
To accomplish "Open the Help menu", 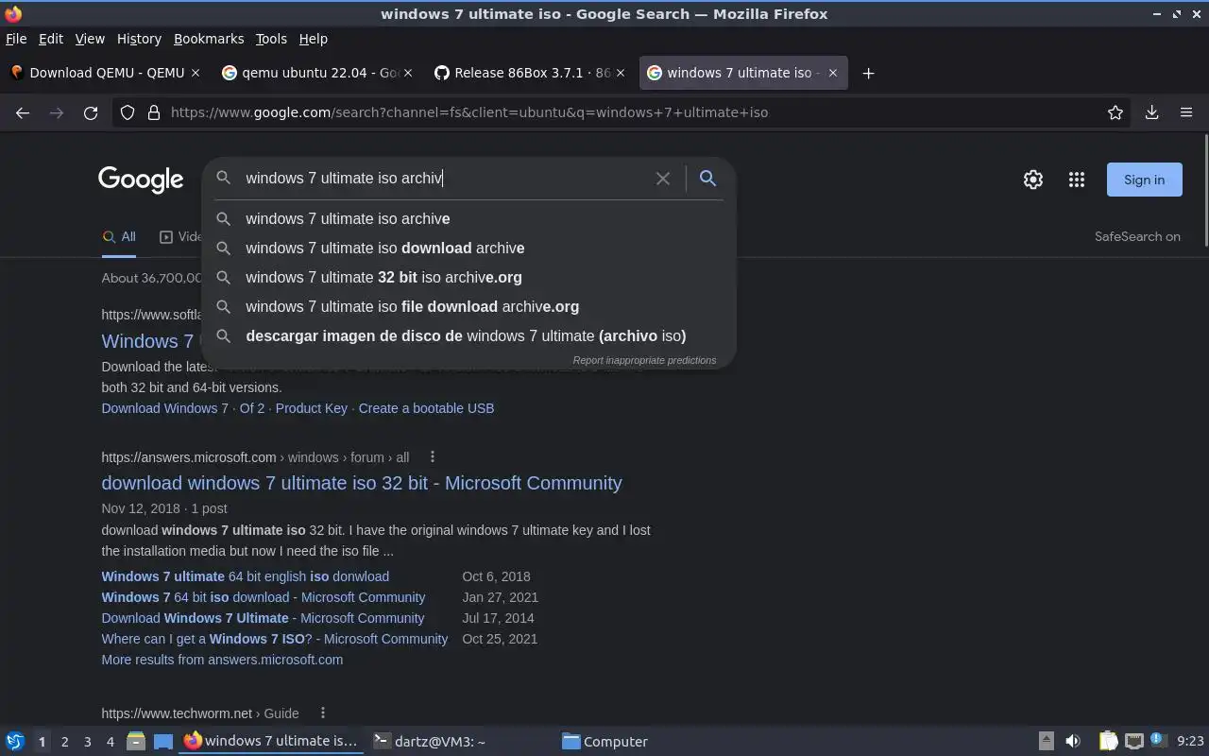I will (314, 39).
